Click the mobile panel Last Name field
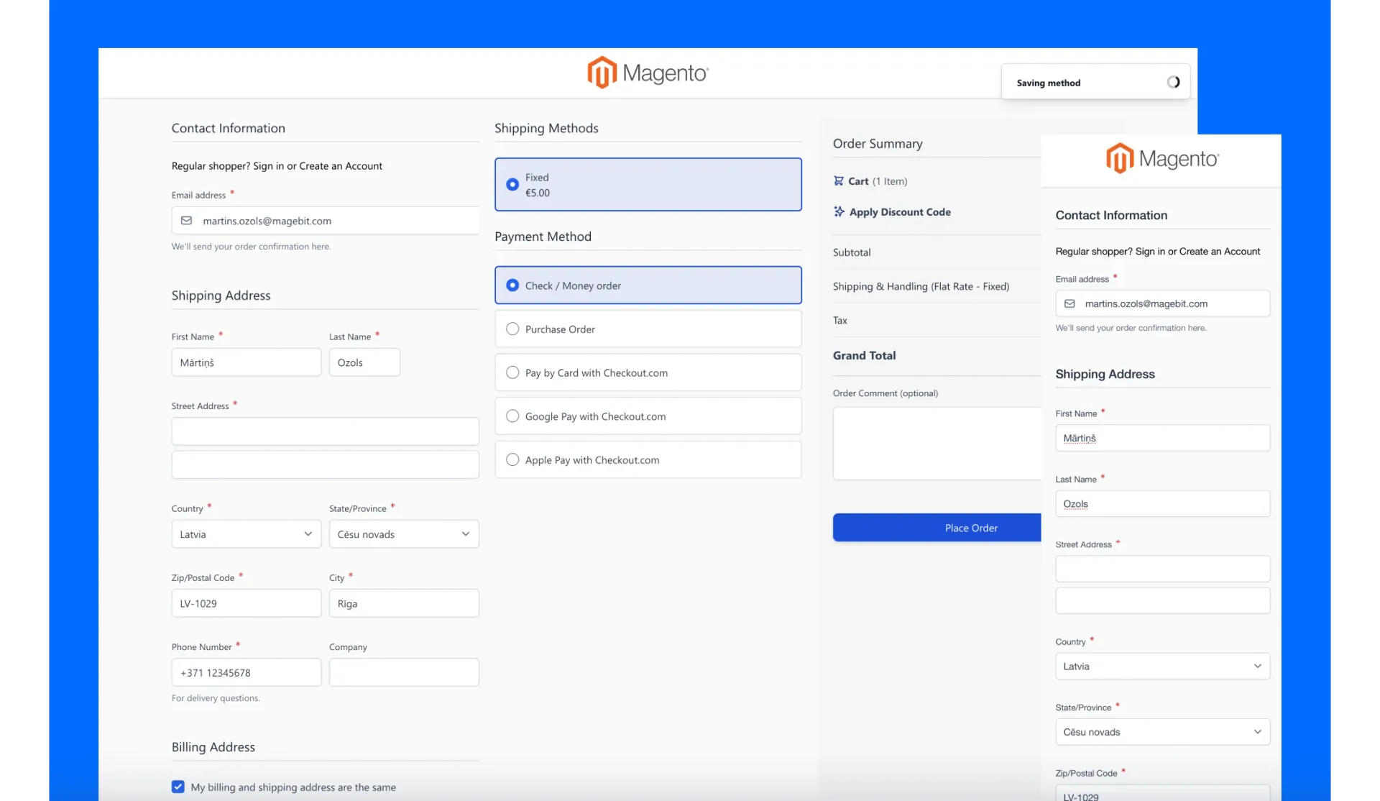 1162,503
